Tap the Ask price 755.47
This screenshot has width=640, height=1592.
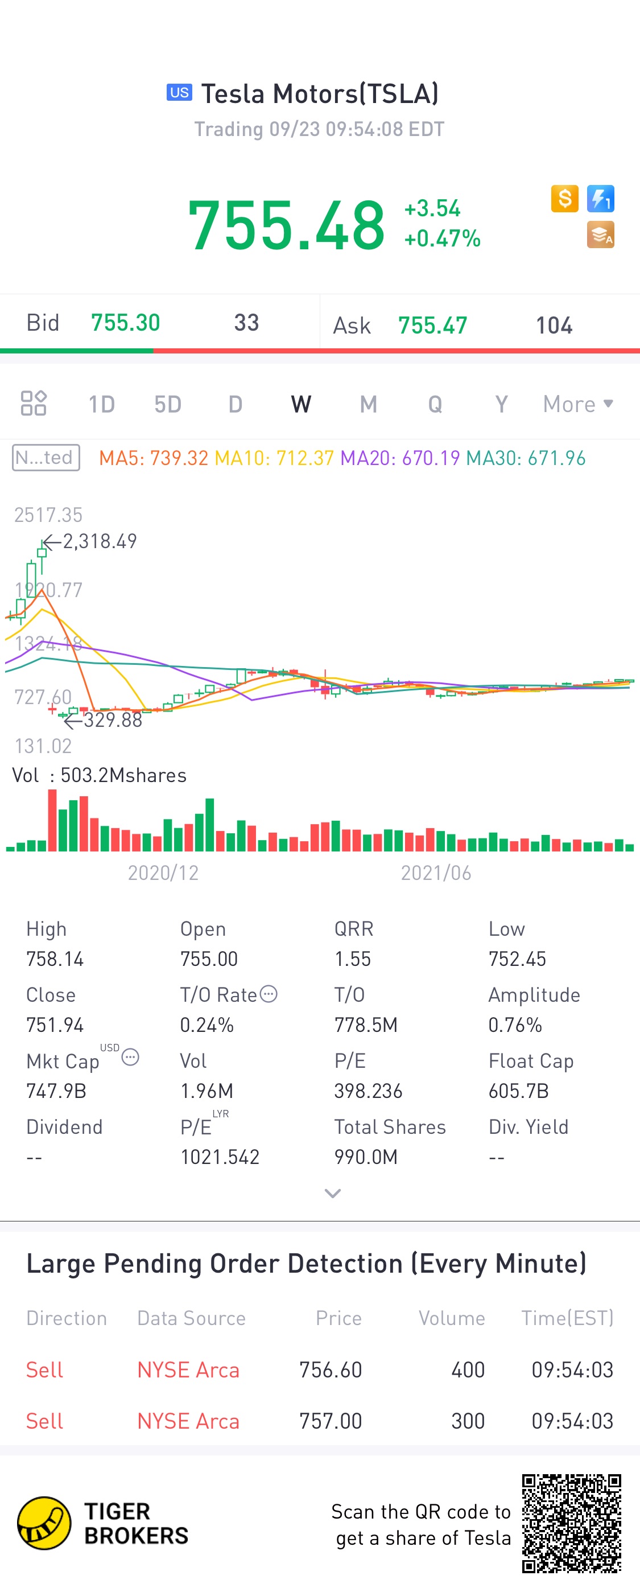coord(433,326)
